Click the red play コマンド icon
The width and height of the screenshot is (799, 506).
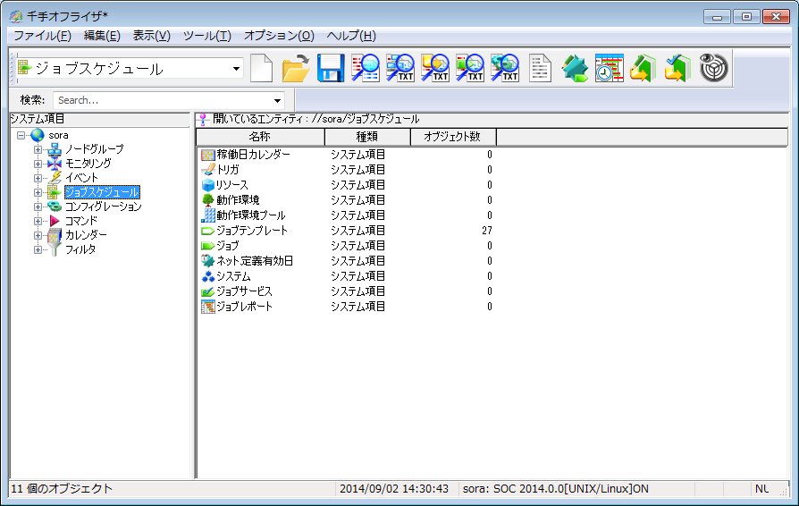[x=55, y=221]
